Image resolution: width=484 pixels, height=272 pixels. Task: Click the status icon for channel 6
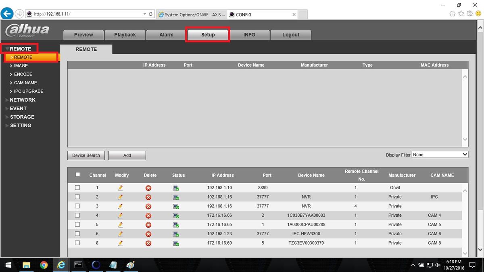pyautogui.click(x=176, y=234)
